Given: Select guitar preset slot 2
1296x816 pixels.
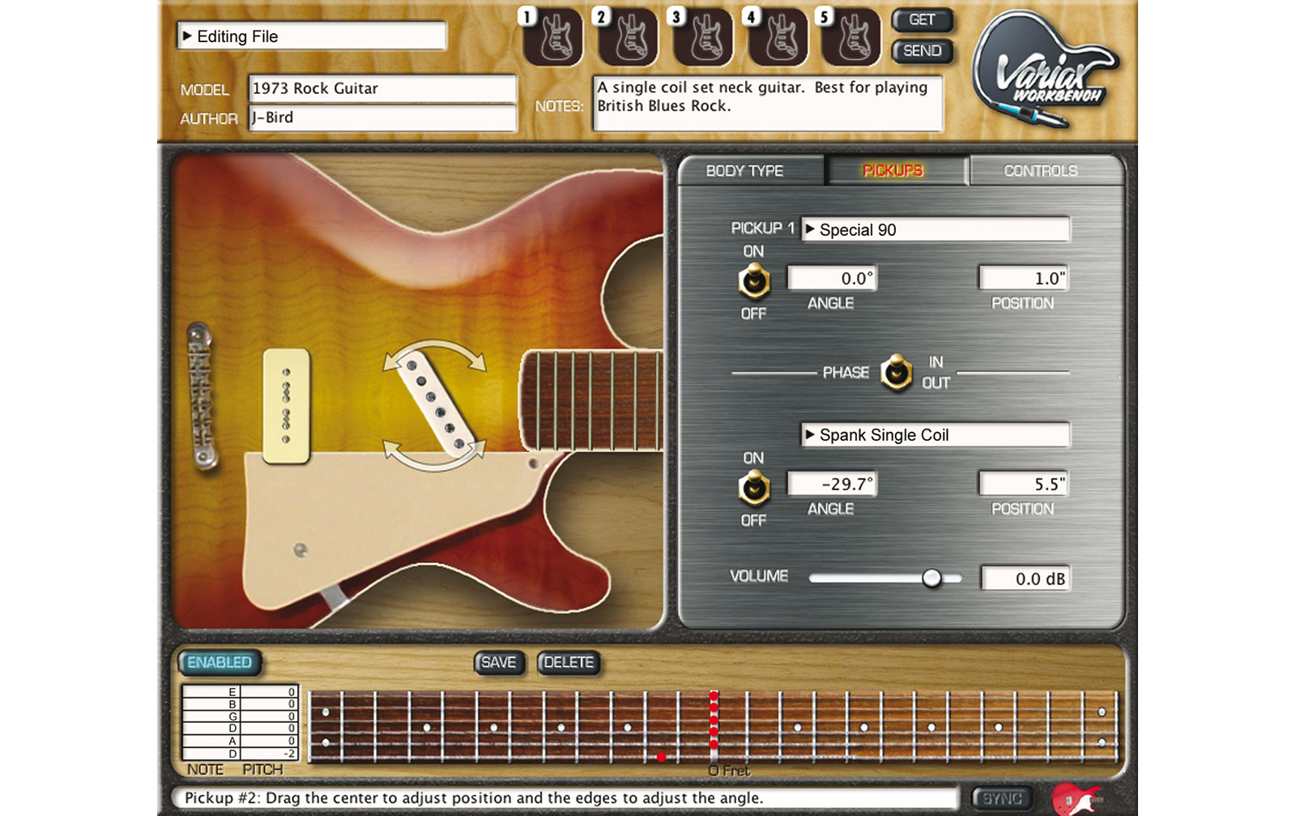Looking at the screenshot, I should [x=628, y=37].
